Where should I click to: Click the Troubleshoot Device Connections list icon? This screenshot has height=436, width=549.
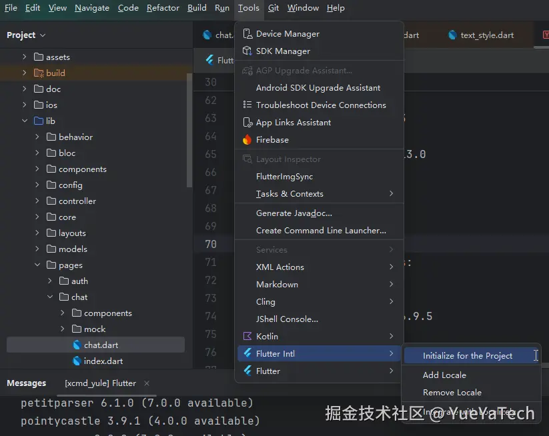coord(247,105)
